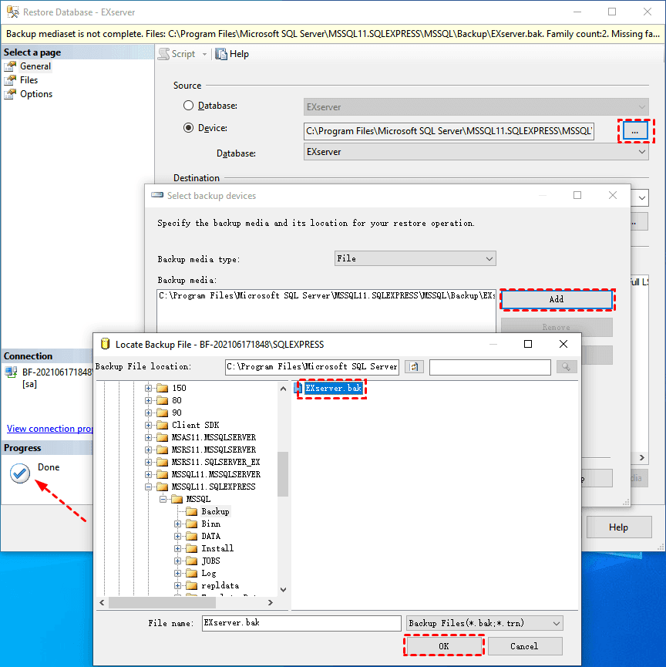This screenshot has width=666, height=667.
Task: Expand the MSRS11.MSSQLSERVER folder
Action: pos(148,450)
